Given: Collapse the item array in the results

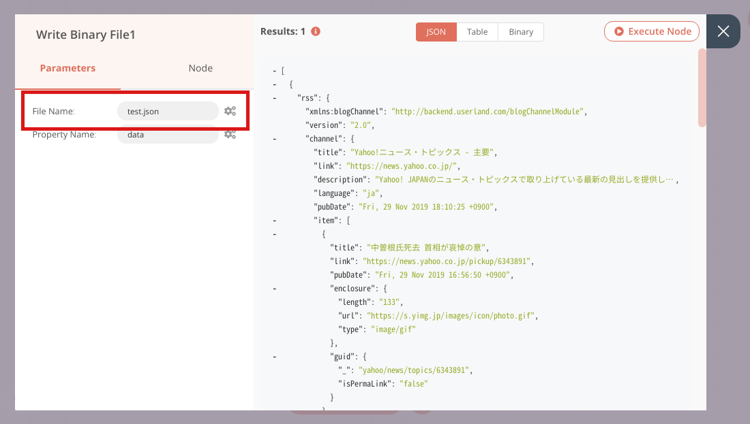Looking at the screenshot, I should pyautogui.click(x=274, y=220).
